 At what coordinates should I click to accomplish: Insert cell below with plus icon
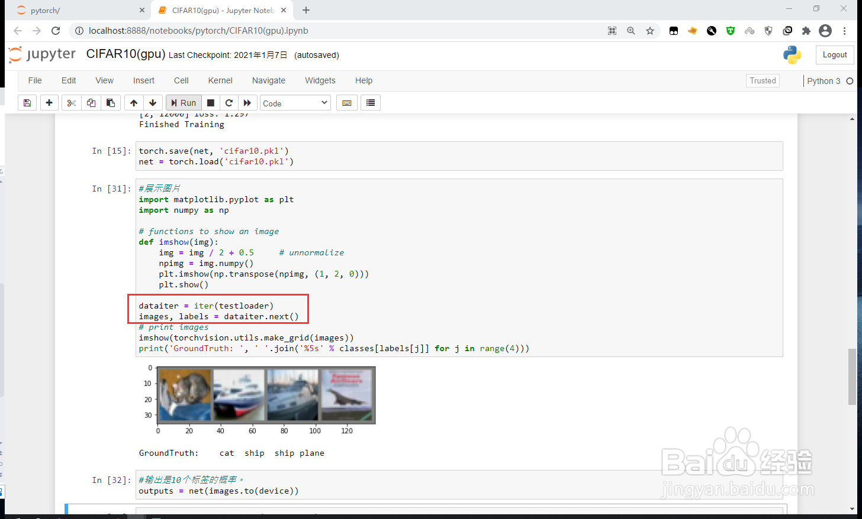pos(49,103)
